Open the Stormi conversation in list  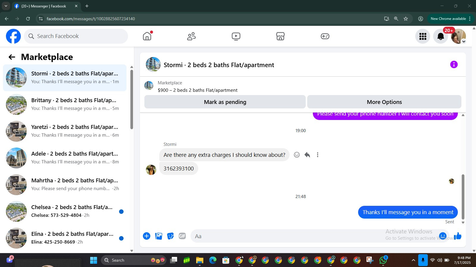point(65,78)
